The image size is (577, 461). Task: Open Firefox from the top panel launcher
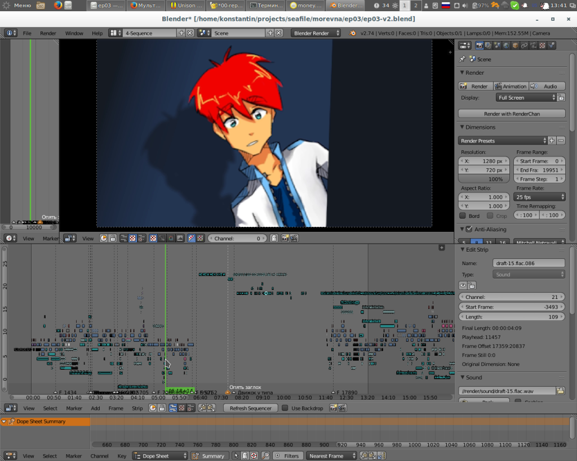[58, 5]
